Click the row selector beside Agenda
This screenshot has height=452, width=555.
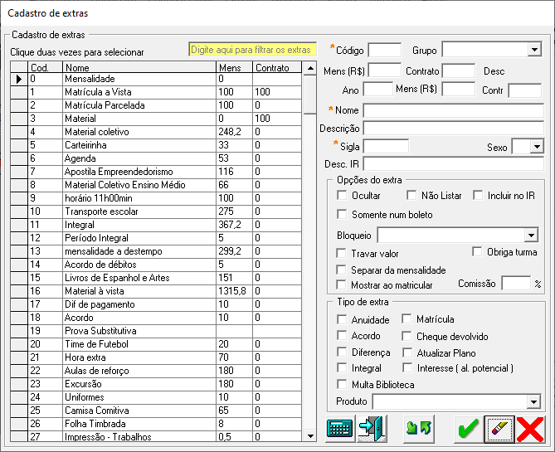coord(19,158)
